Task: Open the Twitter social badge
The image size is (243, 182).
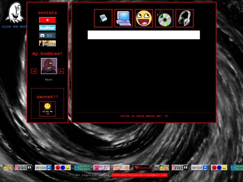Action: (x=47, y=28)
